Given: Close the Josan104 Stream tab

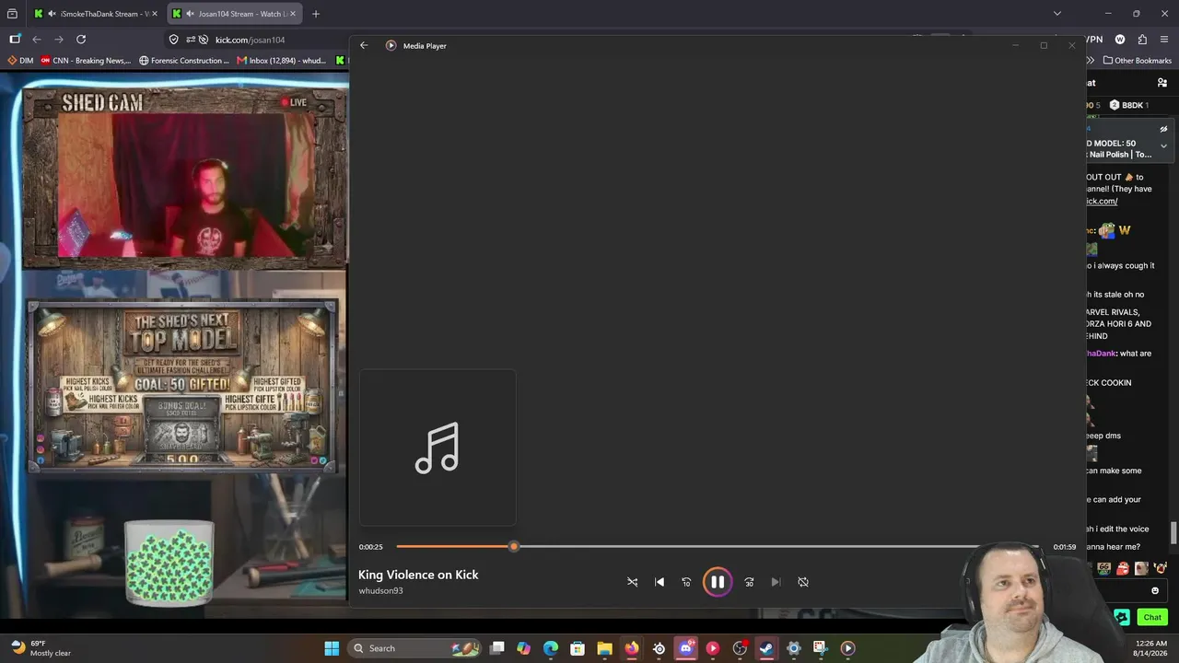Looking at the screenshot, I should [x=293, y=14].
